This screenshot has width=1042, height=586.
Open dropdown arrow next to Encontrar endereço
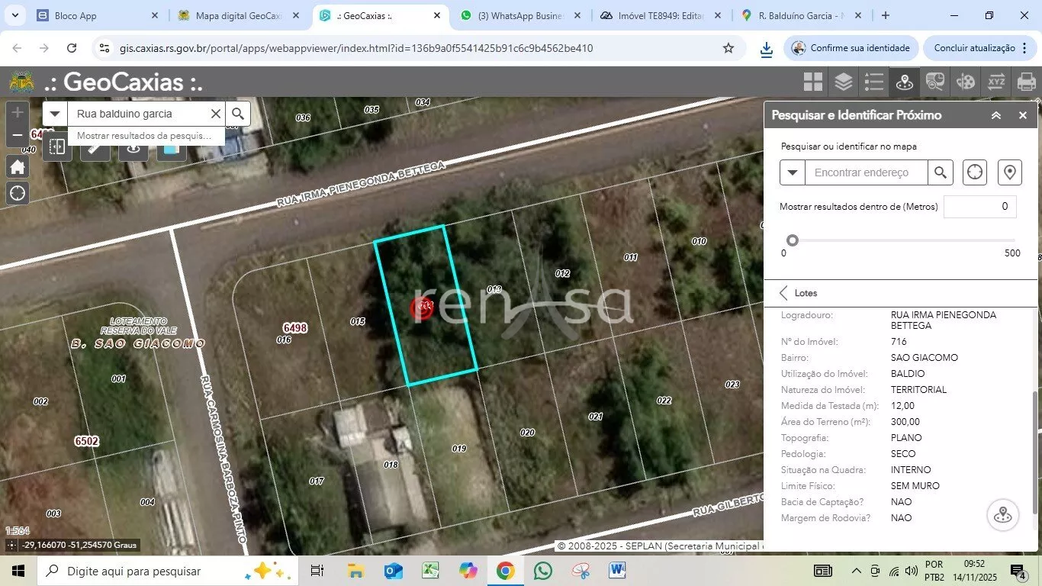(x=793, y=172)
